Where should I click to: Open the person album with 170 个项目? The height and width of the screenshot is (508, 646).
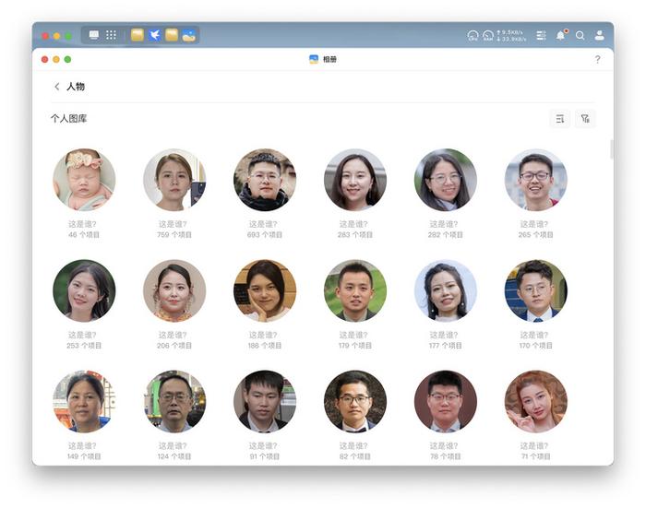(x=535, y=290)
